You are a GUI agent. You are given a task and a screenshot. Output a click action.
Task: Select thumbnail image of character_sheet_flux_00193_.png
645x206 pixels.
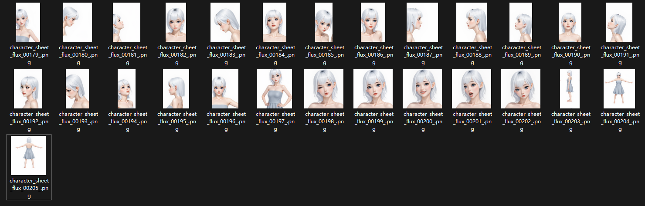point(78,89)
